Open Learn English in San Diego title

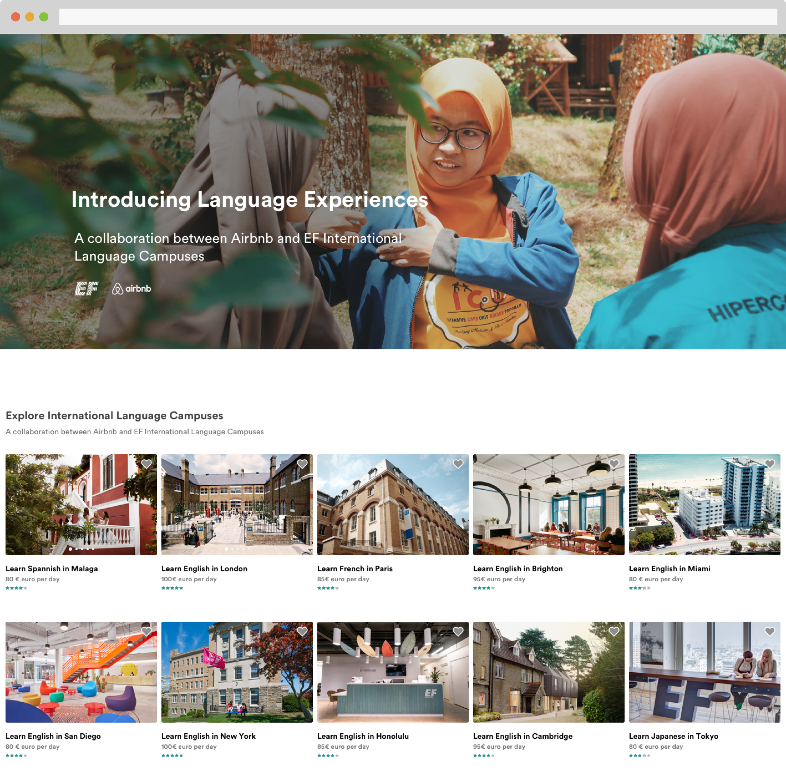53,736
